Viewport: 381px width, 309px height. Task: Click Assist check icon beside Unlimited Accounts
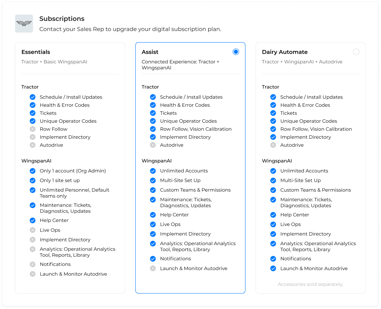153,171
